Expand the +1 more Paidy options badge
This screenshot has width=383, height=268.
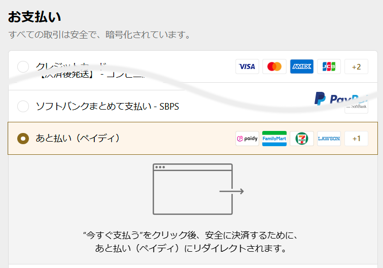point(356,139)
